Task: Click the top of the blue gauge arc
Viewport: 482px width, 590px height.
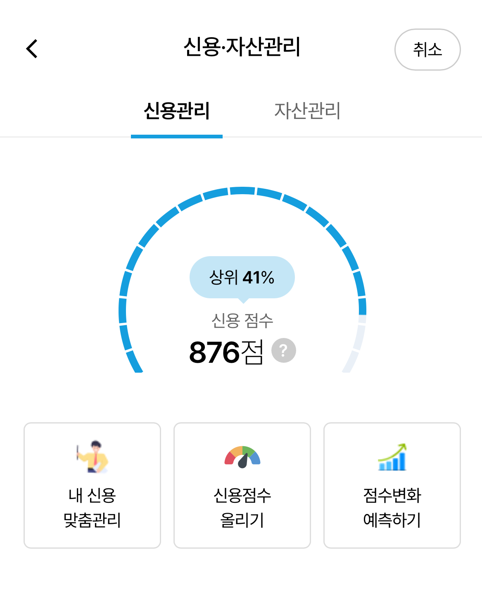Action: pos(242,190)
